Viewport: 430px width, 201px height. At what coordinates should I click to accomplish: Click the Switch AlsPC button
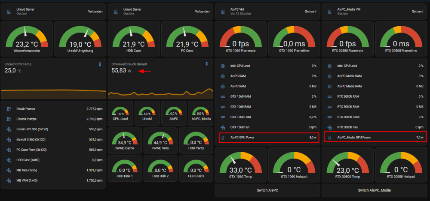[267, 190]
